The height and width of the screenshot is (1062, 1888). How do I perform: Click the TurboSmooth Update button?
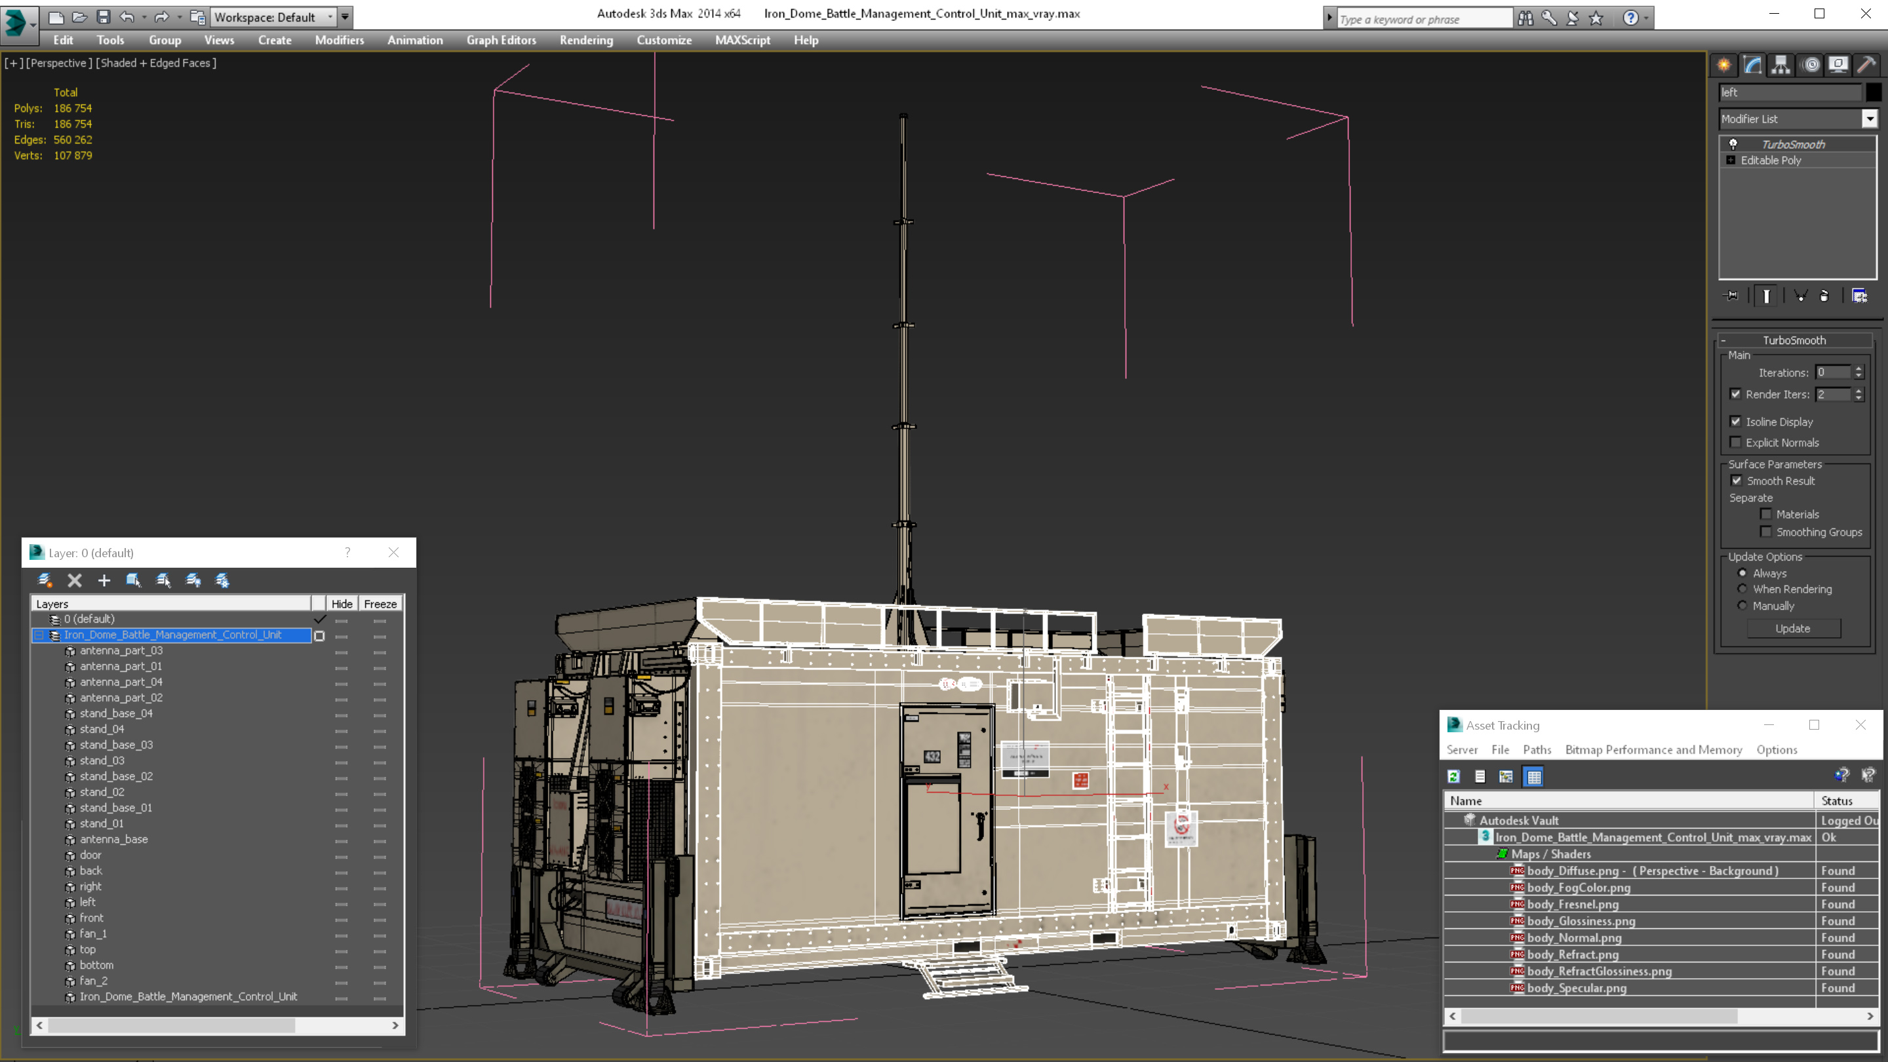click(x=1792, y=629)
